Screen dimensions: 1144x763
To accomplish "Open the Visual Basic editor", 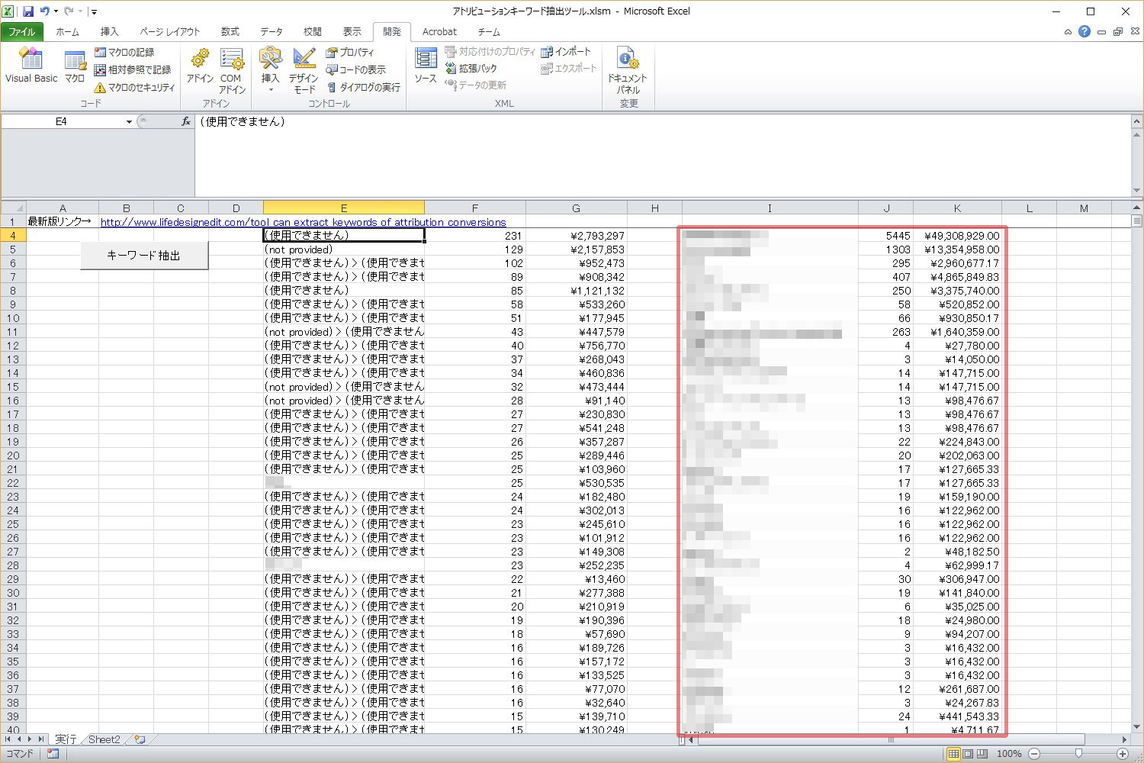I will click(x=31, y=66).
